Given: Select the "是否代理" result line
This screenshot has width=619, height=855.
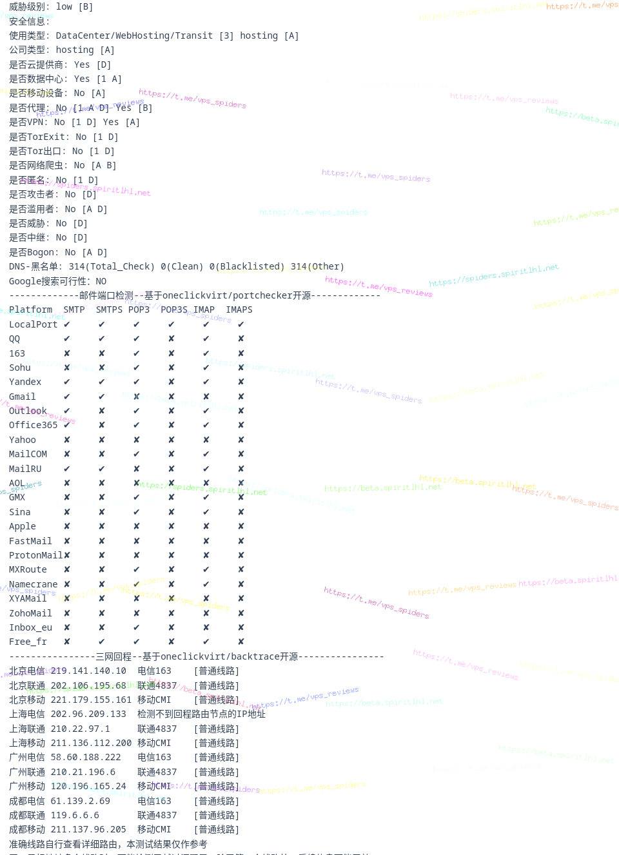Looking at the screenshot, I should [x=81, y=108].
